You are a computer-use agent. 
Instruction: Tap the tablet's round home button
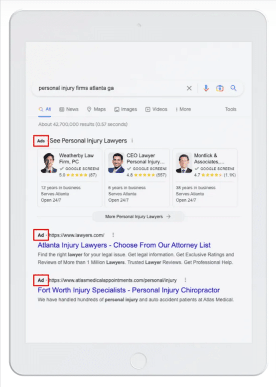[138, 361]
